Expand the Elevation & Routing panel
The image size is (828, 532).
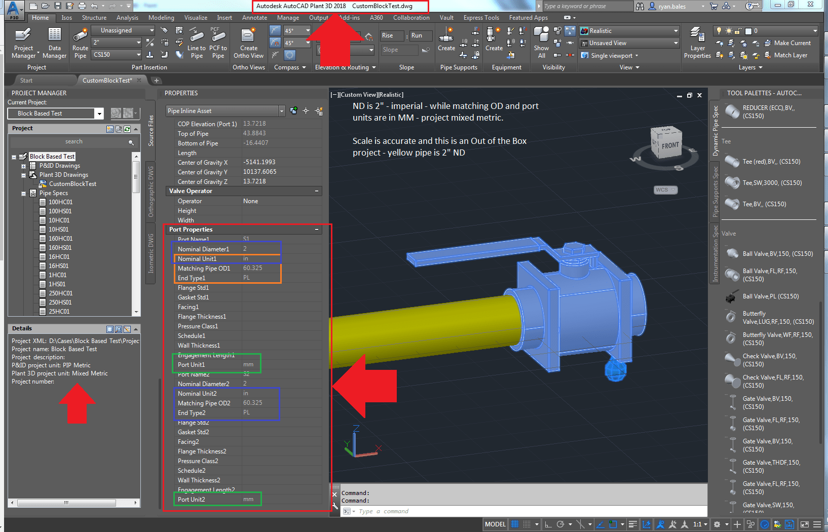(x=346, y=67)
